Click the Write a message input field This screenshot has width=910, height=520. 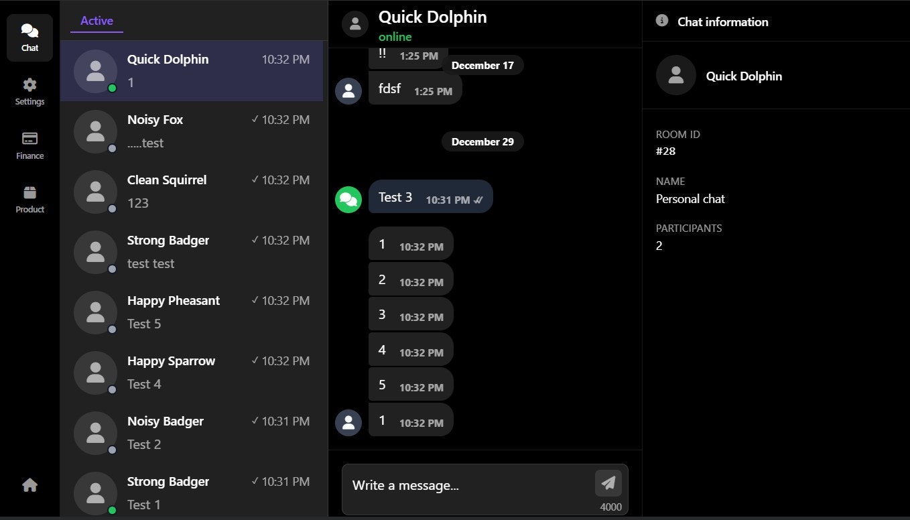coord(469,485)
